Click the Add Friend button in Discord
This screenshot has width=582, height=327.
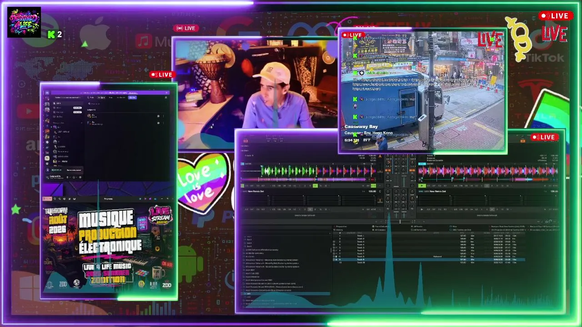(132, 97)
